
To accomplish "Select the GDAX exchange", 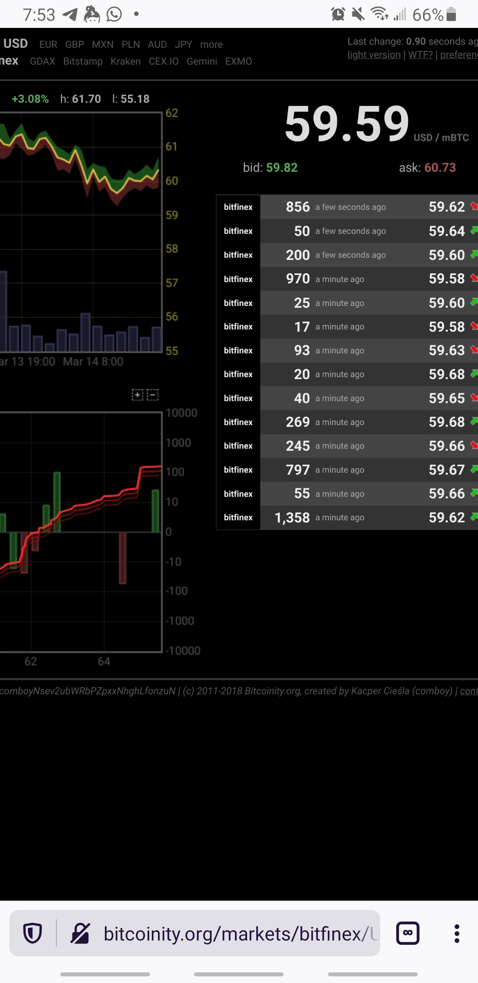I will pyautogui.click(x=42, y=62).
